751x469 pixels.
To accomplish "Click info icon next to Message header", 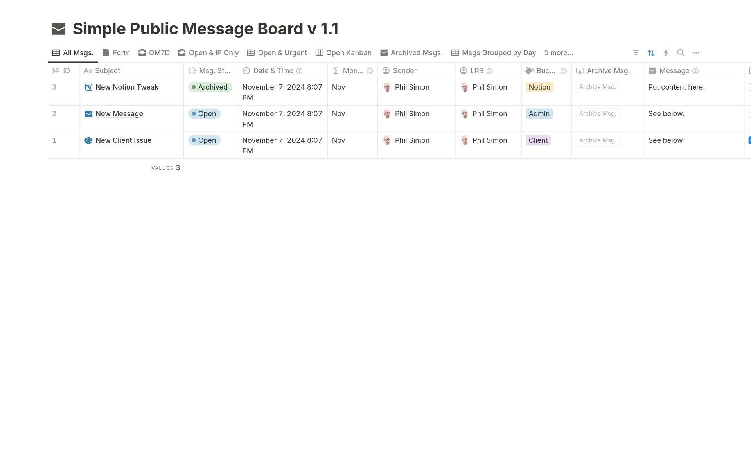I will click(695, 71).
